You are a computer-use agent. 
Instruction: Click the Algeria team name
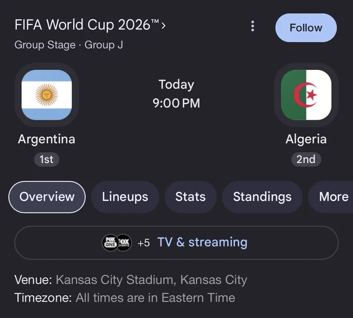tap(306, 139)
